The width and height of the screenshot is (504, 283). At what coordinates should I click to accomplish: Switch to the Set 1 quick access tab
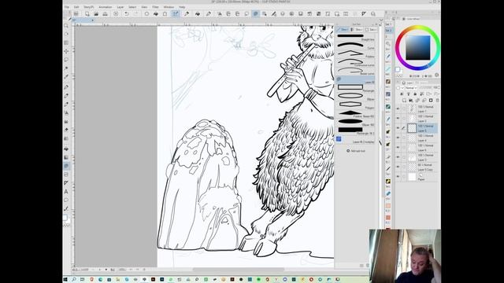pos(388,24)
